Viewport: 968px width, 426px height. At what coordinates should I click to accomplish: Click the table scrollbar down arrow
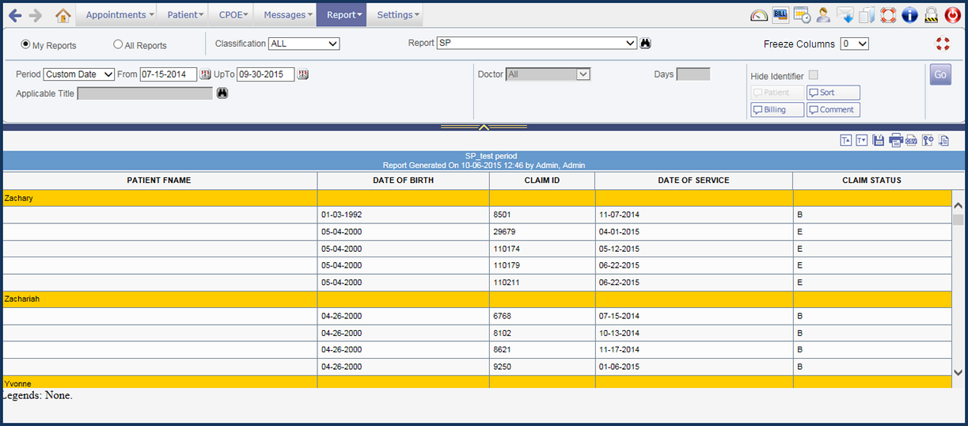pyautogui.click(x=959, y=372)
